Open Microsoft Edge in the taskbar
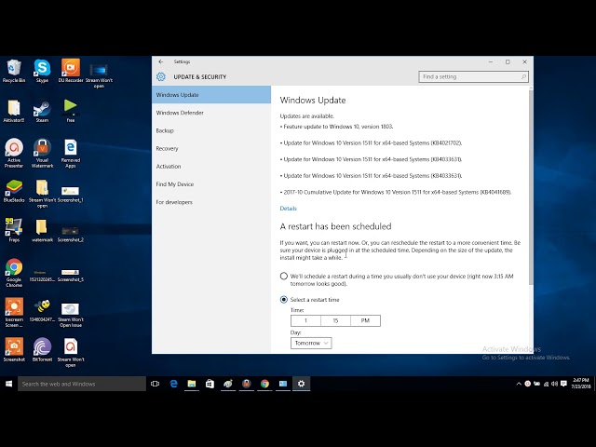Screen dimensions: 596x447 click(174, 384)
